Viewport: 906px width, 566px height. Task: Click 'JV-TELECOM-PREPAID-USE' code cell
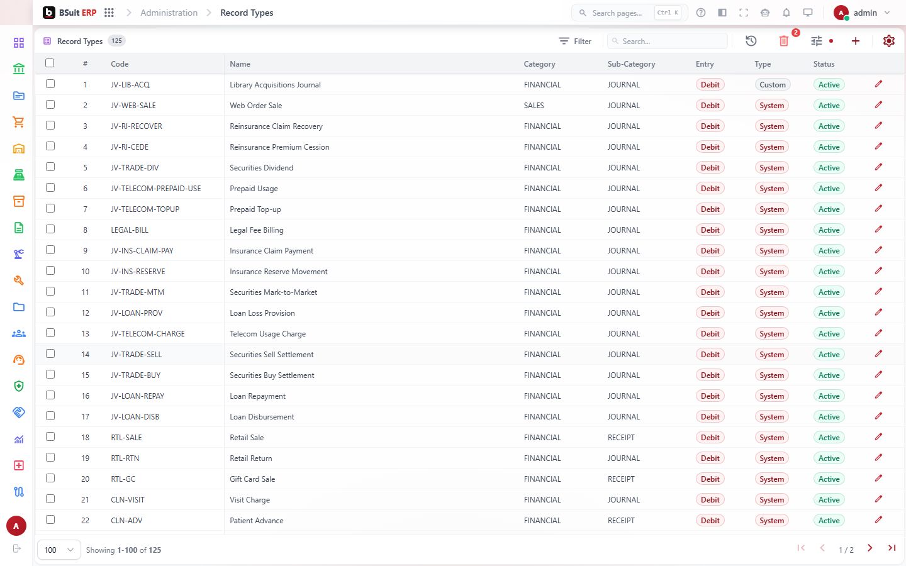(156, 189)
